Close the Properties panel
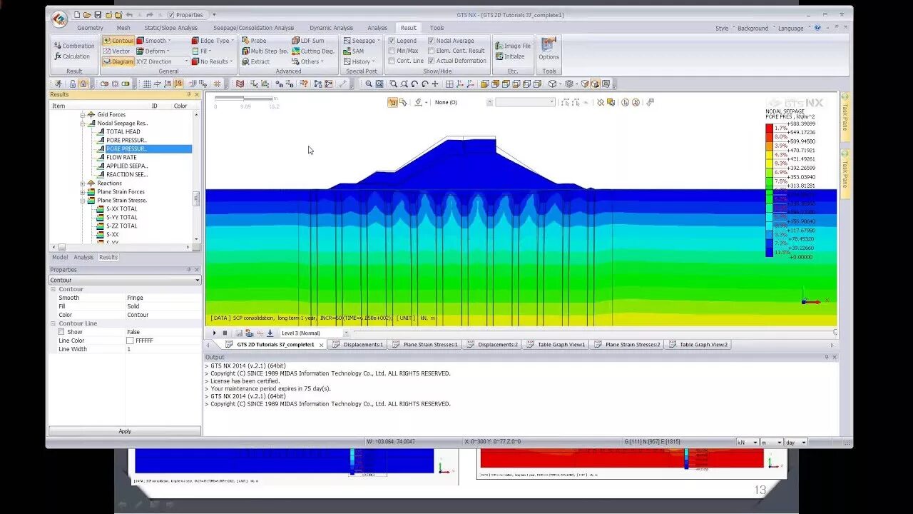913x514 pixels. coord(197,270)
